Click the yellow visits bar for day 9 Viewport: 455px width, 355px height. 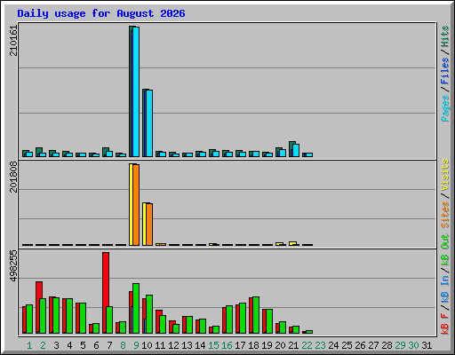(x=131, y=204)
